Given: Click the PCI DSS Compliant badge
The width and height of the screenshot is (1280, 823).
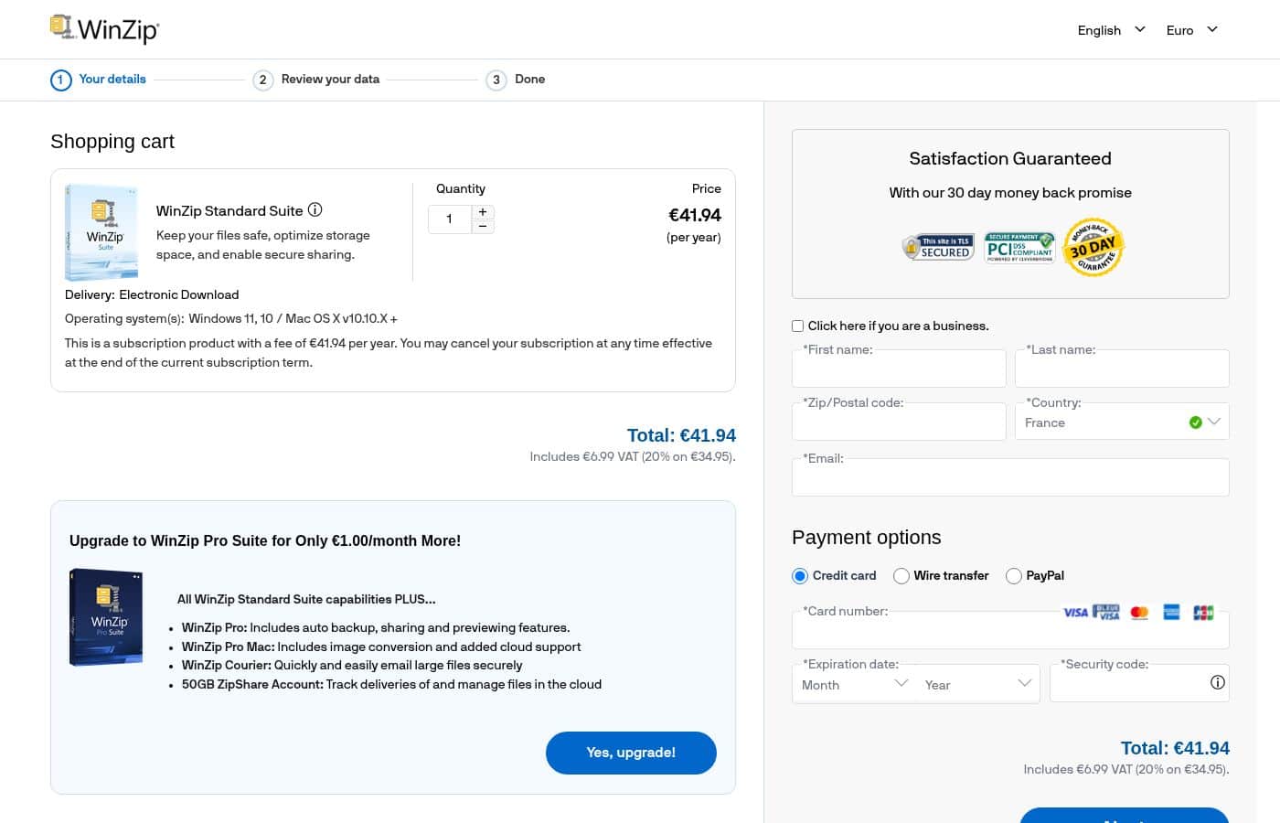Looking at the screenshot, I should click(x=1019, y=247).
